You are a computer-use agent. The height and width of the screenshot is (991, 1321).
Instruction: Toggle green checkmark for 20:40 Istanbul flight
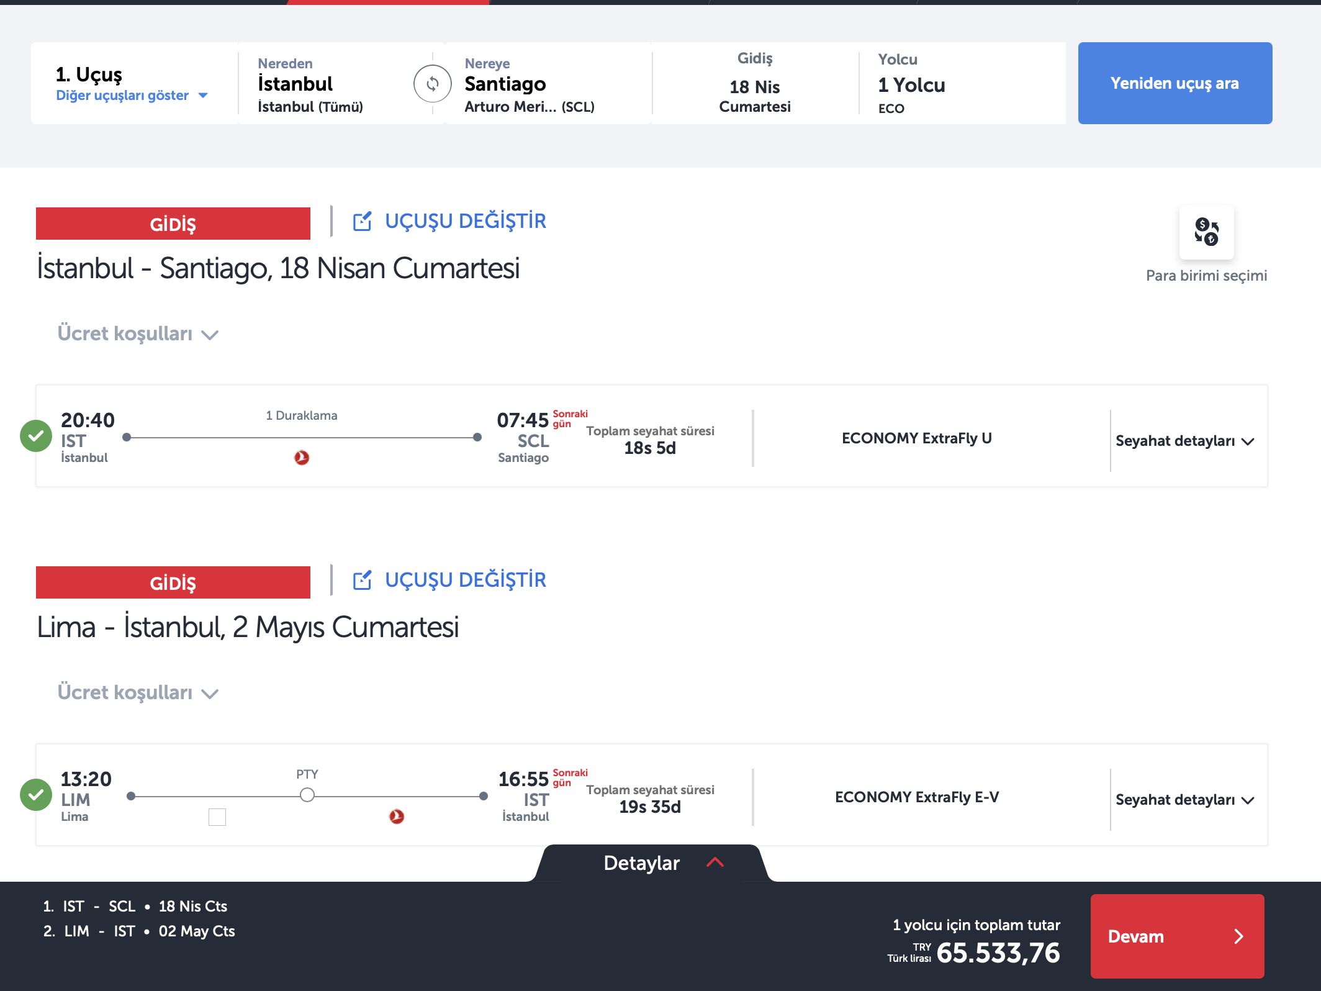click(36, 436)
